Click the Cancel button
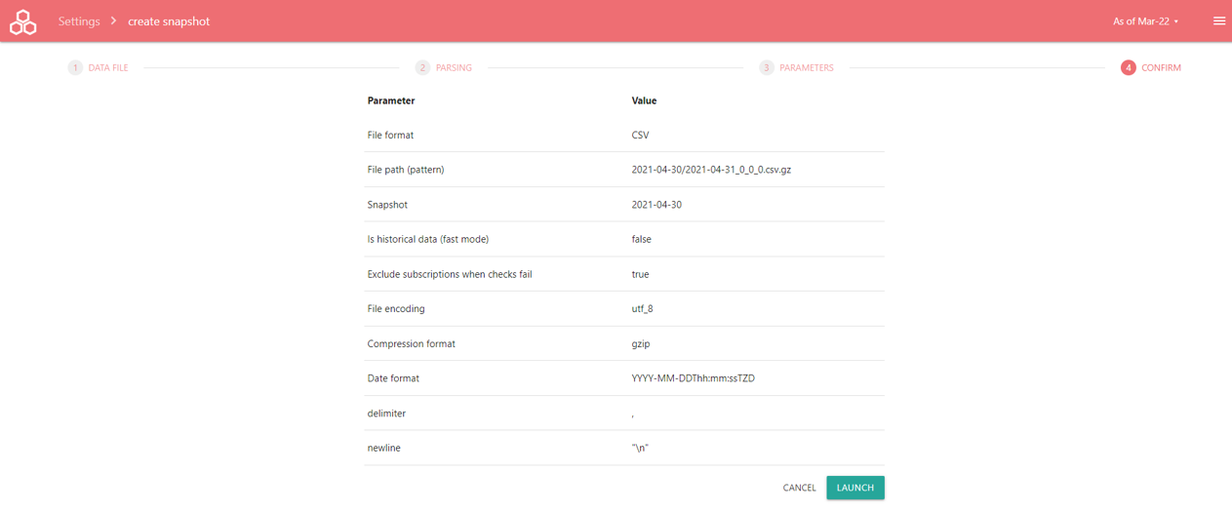The height and width of the screenshot is (513, 1232). [799, 488]
